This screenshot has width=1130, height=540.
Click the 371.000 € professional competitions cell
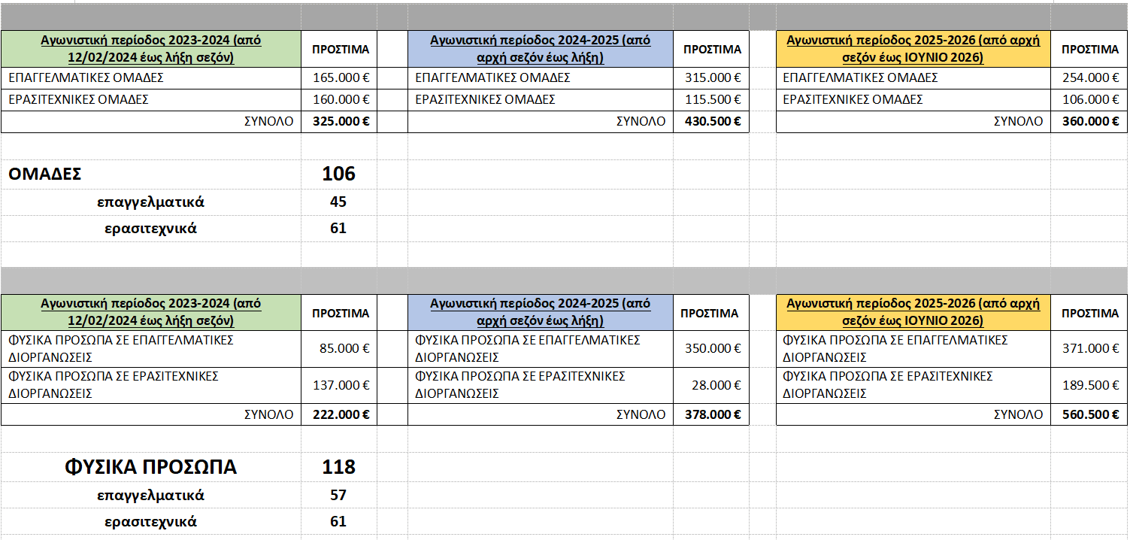pos(1089,348)
